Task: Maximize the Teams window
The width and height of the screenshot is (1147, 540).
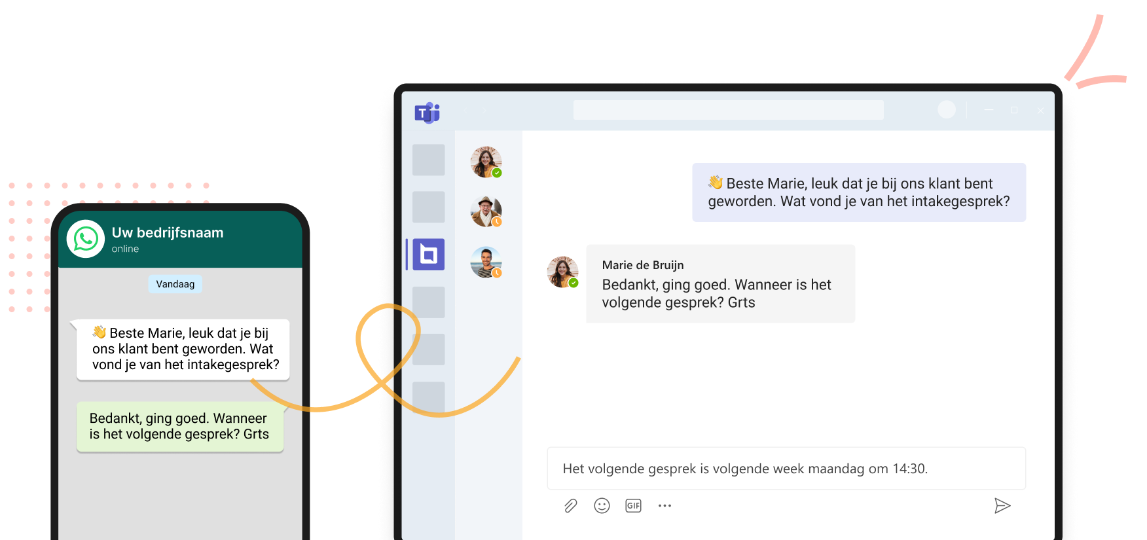Action: pyautogui.click(x=1014, y=110)
